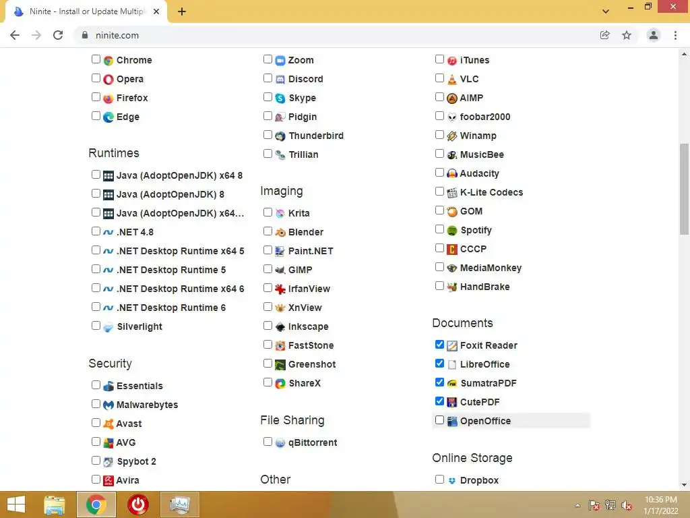Click the HandBrake icon
Image resolution: width=690 pixels, height=518 pixels.
pyautogui.click(x=452, y=287)
